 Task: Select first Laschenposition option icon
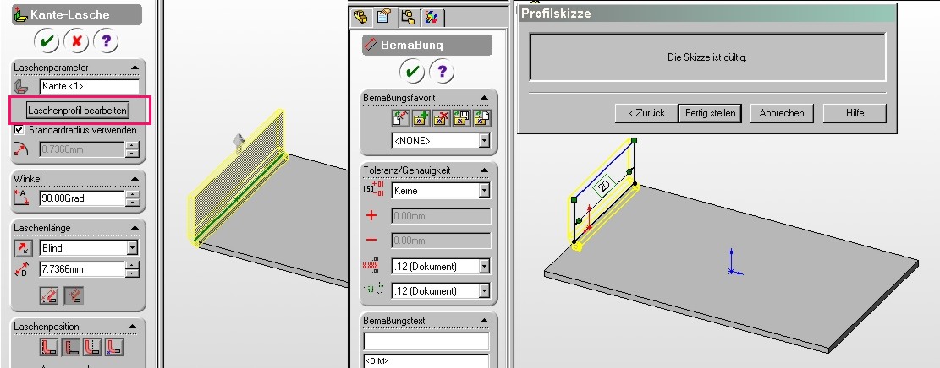49,347
